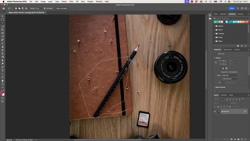Viewport: 250px width, 141px height.
Task: Switch to the Adjustments tab
Action: [227, 50]
